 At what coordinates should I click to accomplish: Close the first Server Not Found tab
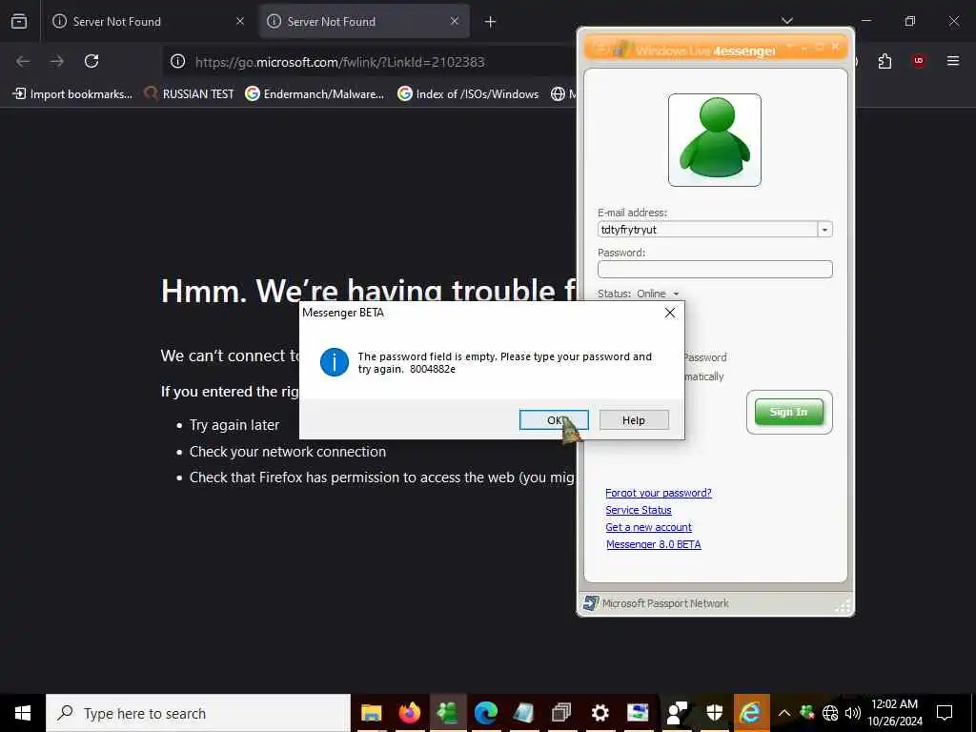240,21
